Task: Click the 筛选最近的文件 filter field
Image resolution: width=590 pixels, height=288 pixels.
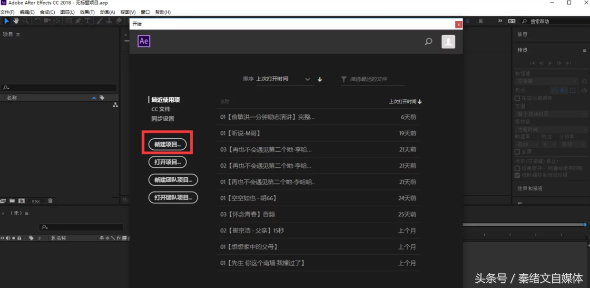Action: point(377,79)
